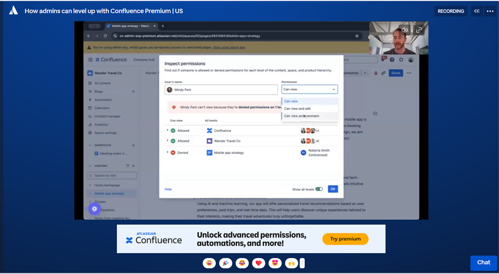Open the Help link in dialog
This screenshot has height=274, width=499.
tap(168, 189)
